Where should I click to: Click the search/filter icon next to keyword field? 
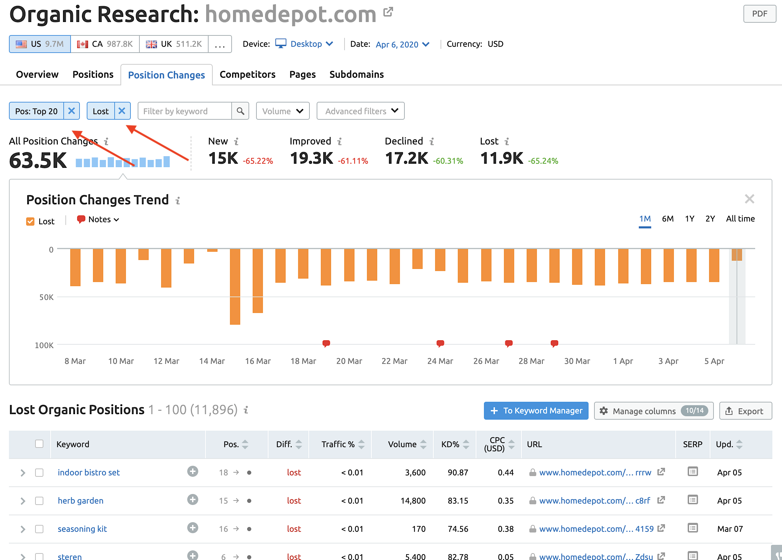[241, 111]
